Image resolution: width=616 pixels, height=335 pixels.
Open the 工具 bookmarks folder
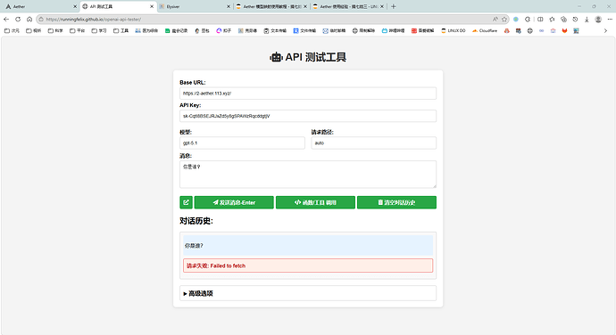pos(121,30)
